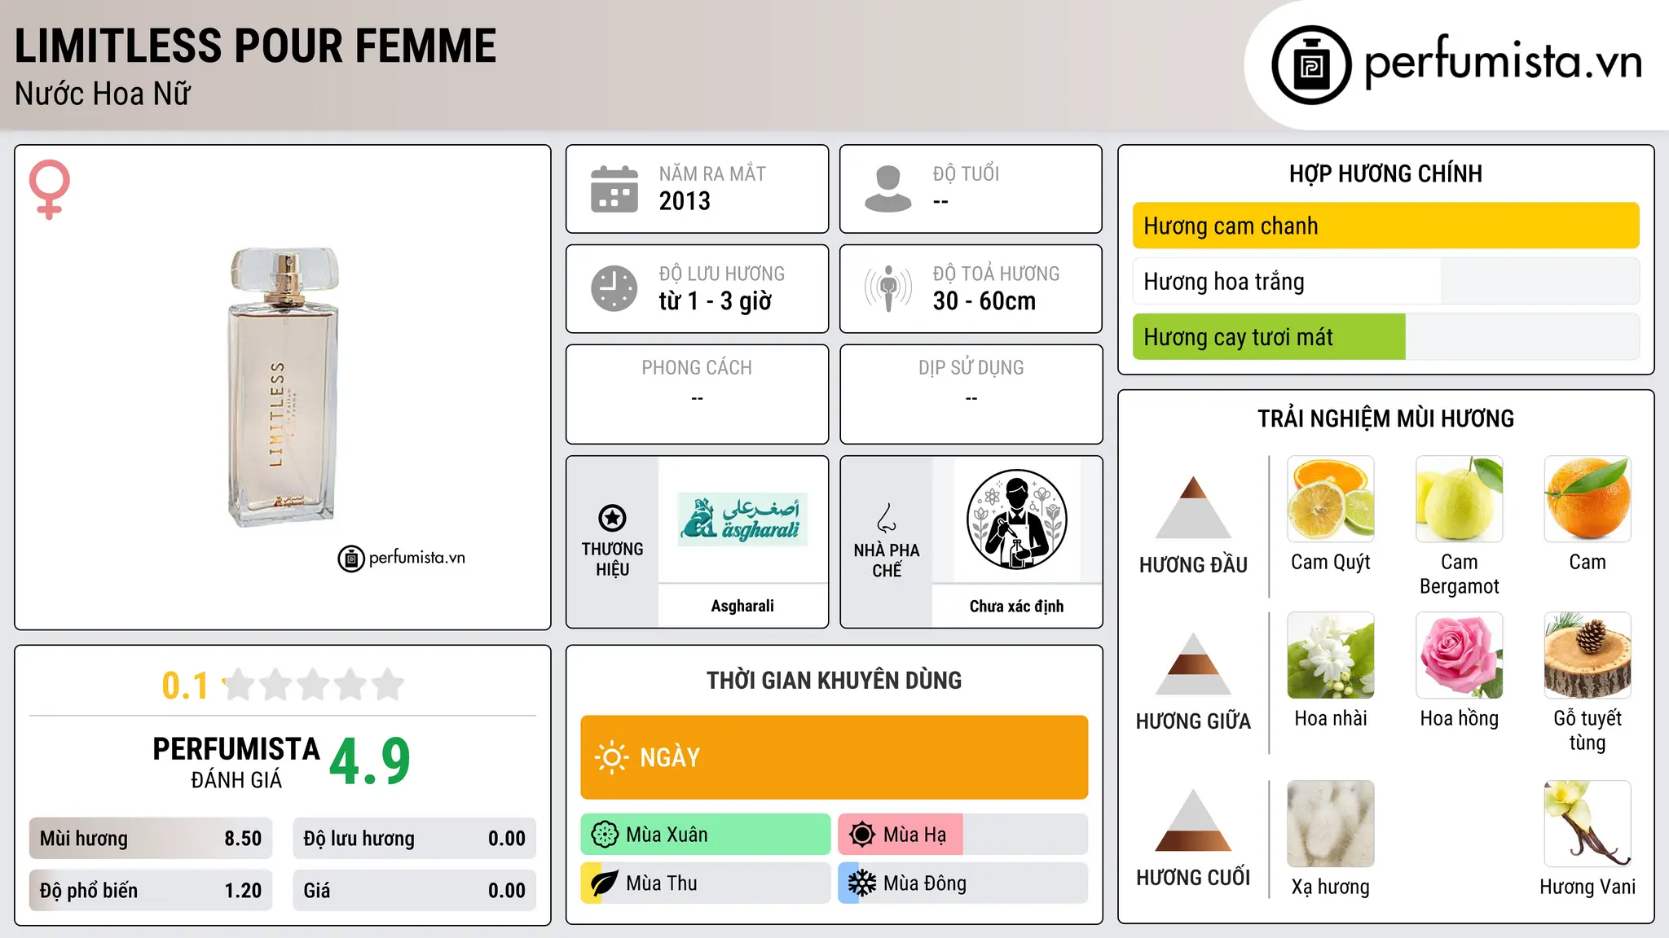Viewport: 1669px width, 938px height.
Task: Click the Dịp sử dụng card
Action: pyautogui.click(x=971, y=394)
